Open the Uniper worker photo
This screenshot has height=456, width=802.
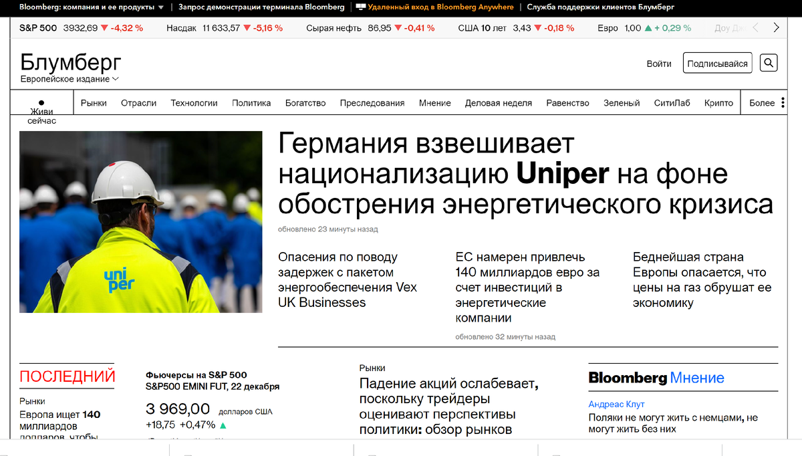click(141, 222)
